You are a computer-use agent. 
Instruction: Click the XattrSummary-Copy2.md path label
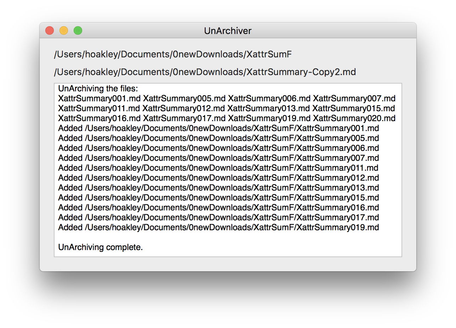click(x=205, y=72)
